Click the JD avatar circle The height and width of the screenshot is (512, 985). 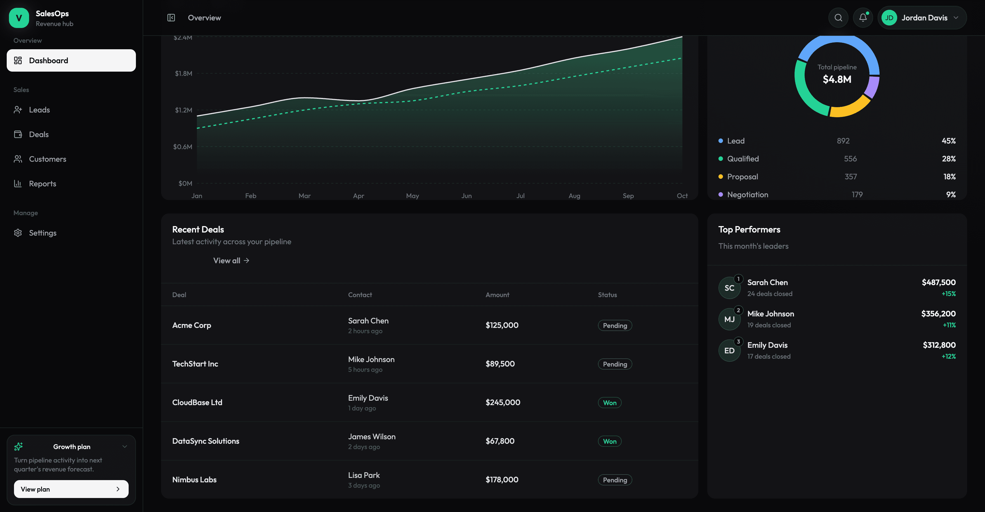tap(889, 18)
